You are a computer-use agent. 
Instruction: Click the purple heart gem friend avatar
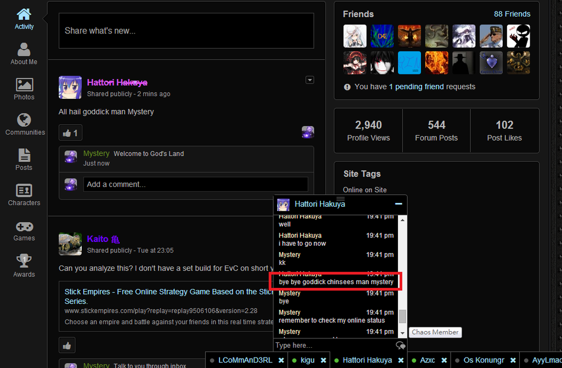[x=491, y=63]
